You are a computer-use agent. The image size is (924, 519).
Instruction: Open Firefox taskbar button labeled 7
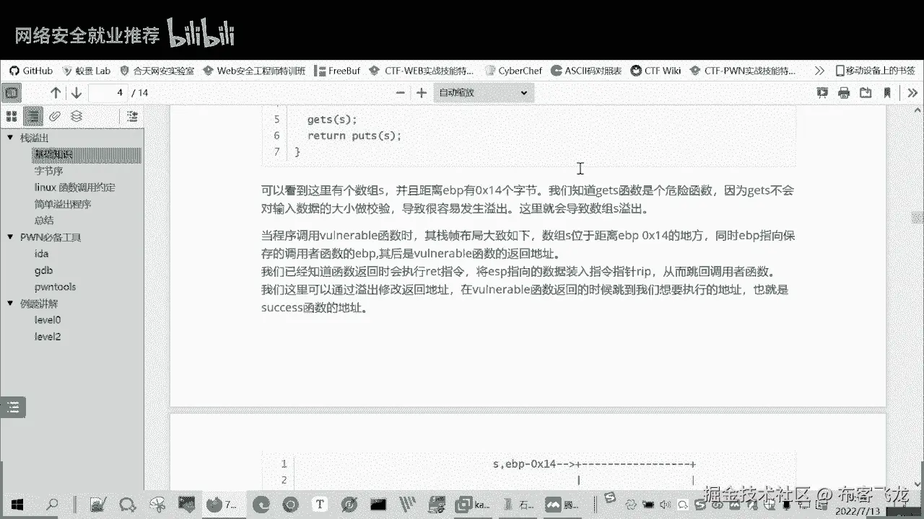pos(222,504)
